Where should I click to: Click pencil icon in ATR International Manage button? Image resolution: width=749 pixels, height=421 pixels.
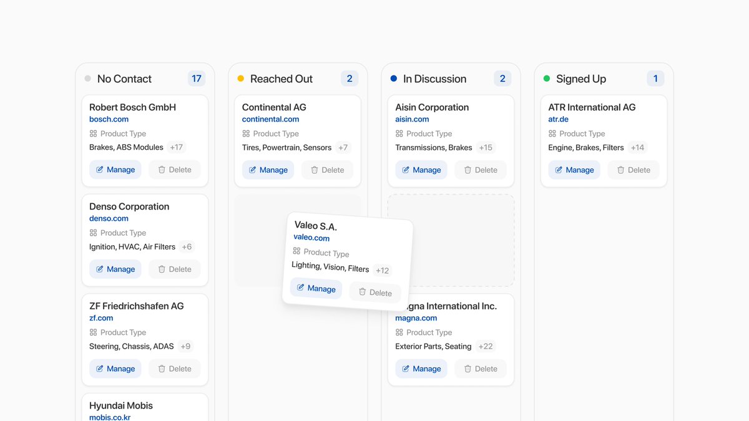559,170
